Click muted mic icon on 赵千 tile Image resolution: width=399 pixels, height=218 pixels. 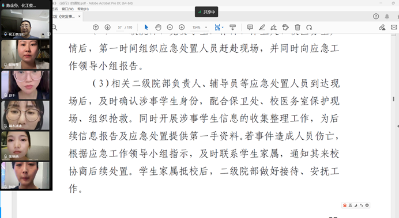click(x=5, y=95)
